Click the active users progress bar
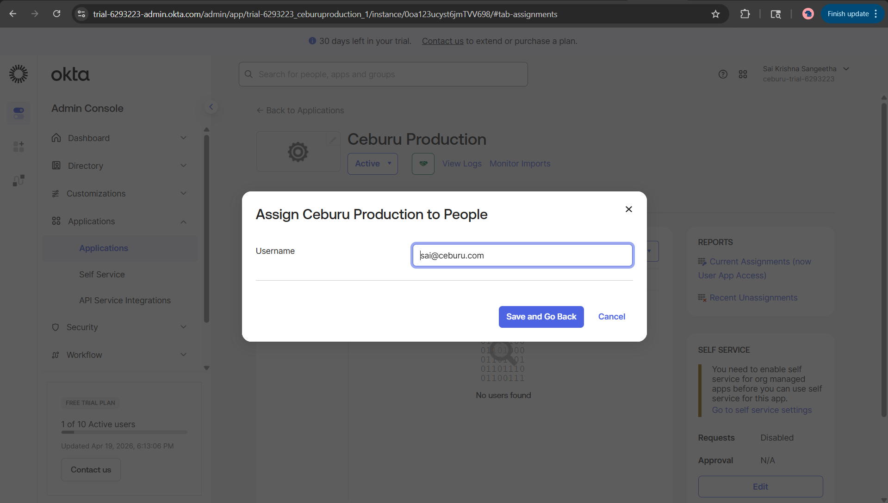This screenshot has width=888, height=503. [x=124, y=432]
